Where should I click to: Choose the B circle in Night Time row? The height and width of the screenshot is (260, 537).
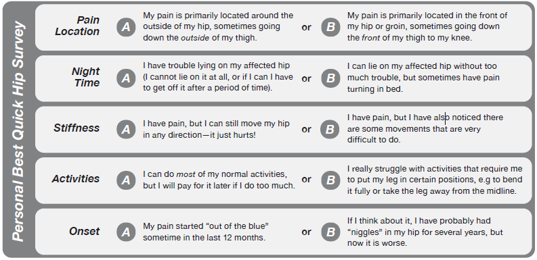pos(330,78)
